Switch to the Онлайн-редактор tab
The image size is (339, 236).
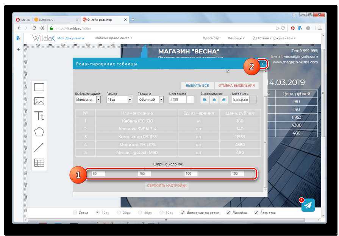105,20
